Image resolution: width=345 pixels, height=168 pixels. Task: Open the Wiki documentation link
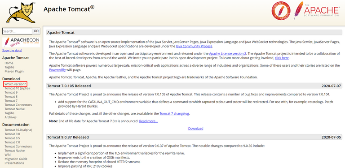pos(8,155)
